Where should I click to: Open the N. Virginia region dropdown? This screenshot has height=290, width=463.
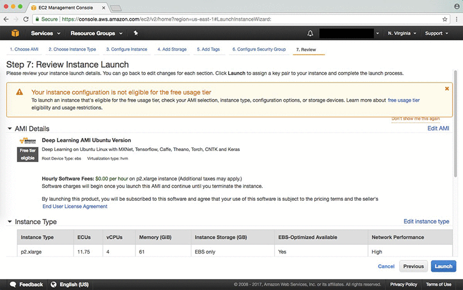pos(402,34)
